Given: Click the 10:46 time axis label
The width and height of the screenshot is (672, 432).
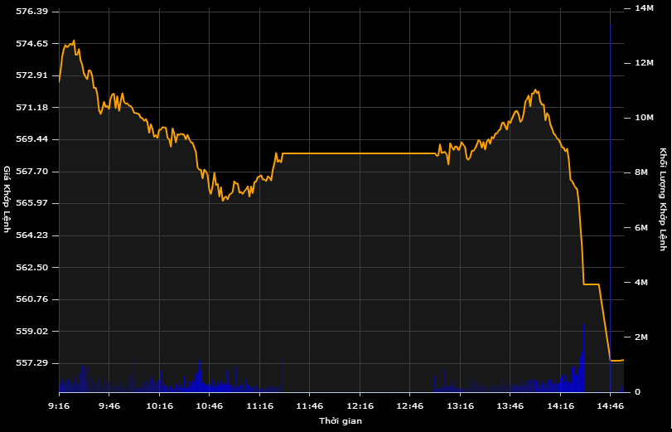Looking at the screenshot, I should [x=210, y=406].
